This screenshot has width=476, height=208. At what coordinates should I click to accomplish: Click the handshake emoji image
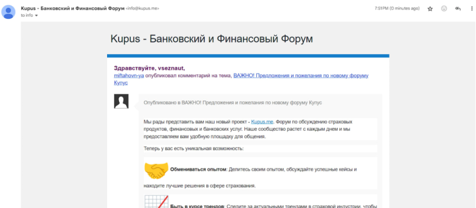[x=156, y=170]
